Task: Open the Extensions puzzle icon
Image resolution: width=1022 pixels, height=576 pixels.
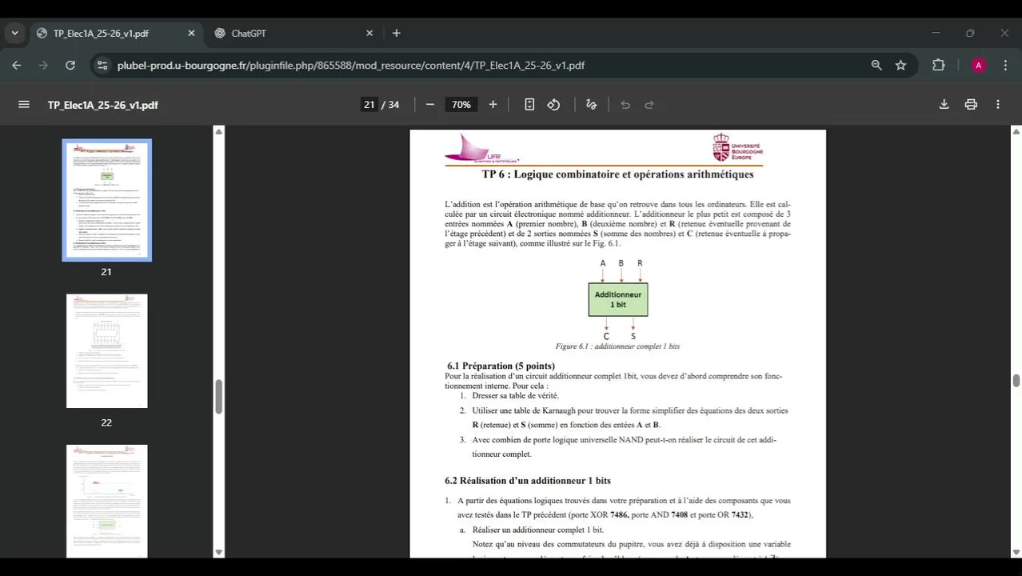Action: (939, 66)
